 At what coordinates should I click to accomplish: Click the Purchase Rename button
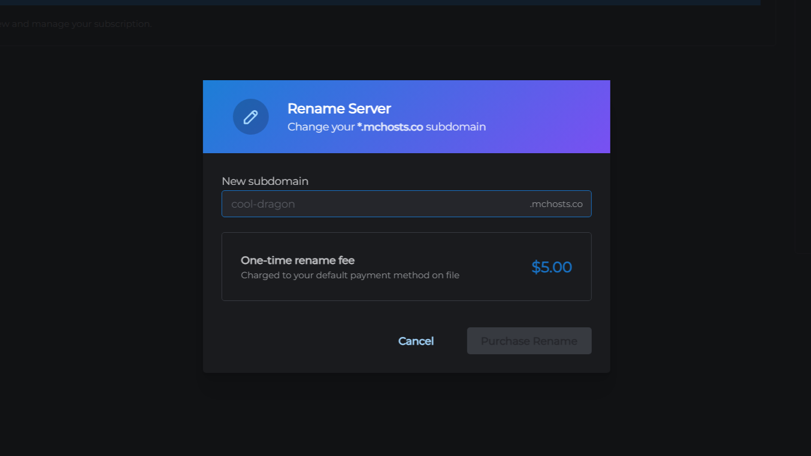(529, 341)
